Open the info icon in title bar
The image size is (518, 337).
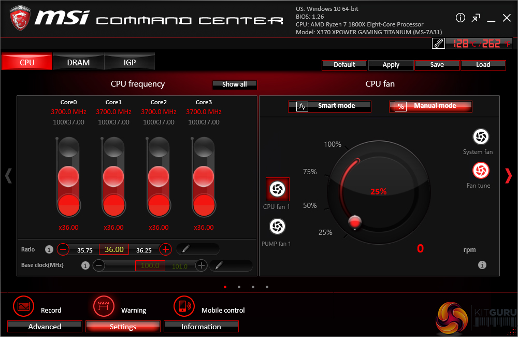[460, 18]
